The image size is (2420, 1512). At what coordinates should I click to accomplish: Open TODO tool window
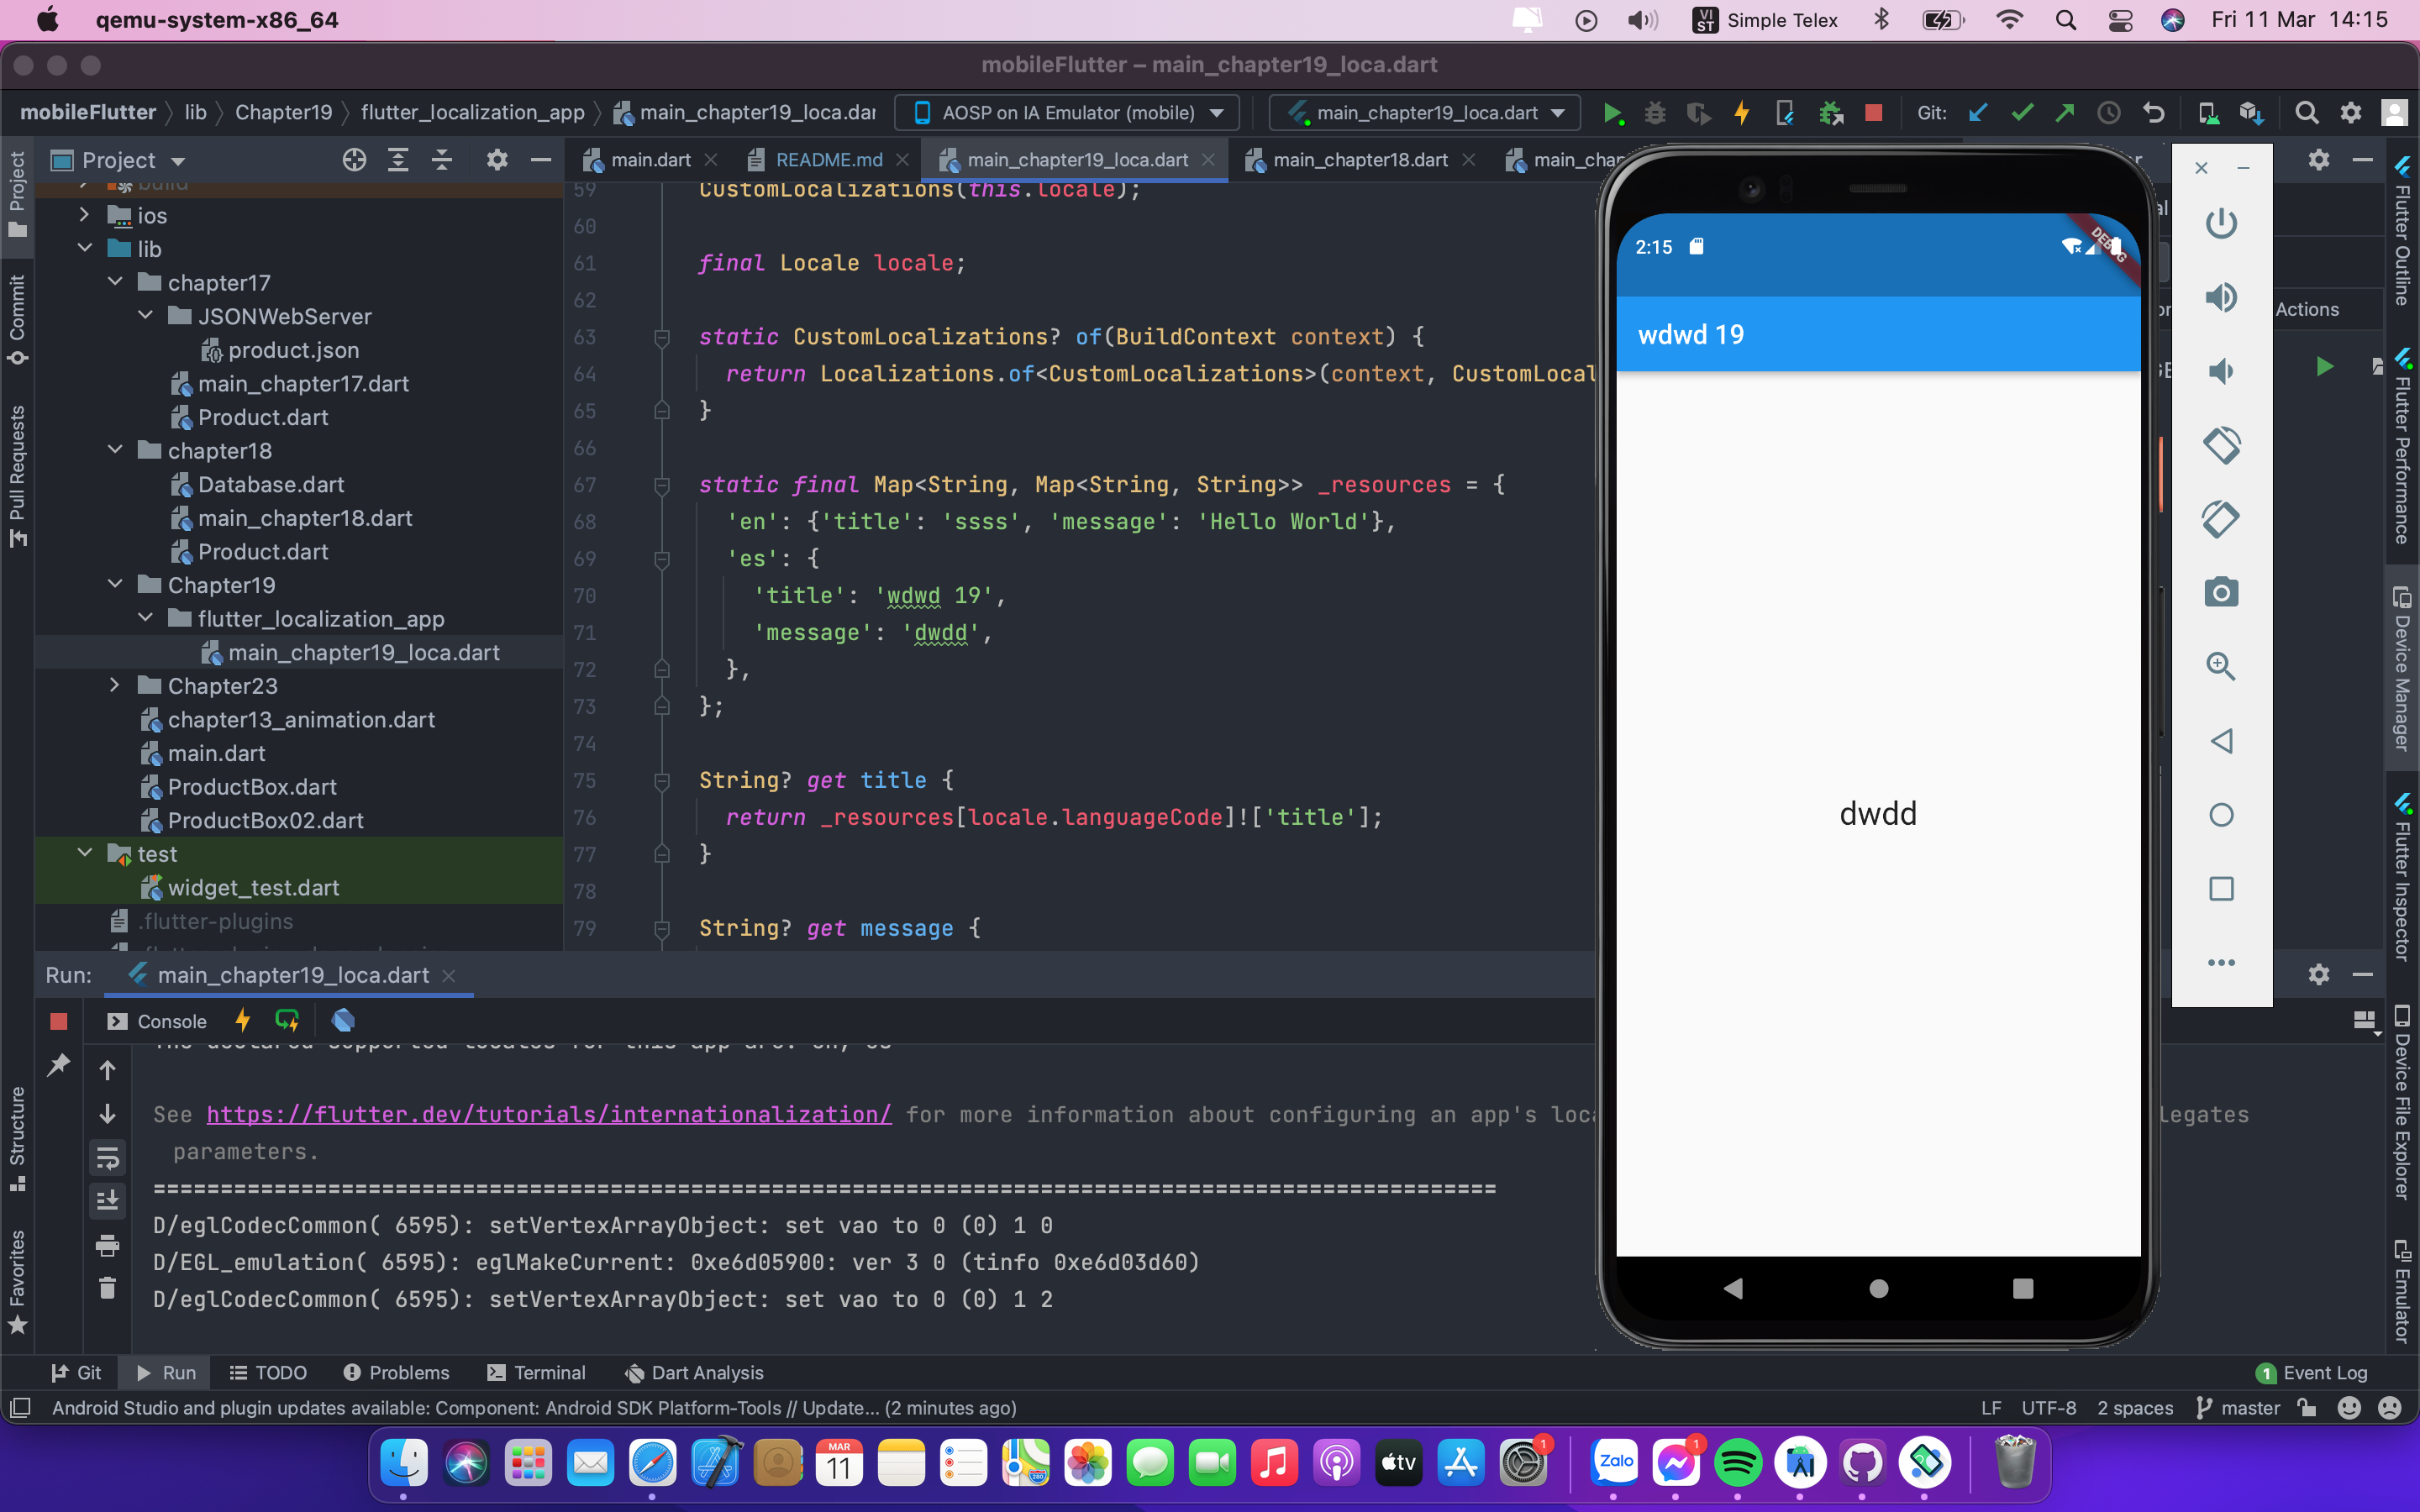pyautogui.click(x=268, y=1372)
